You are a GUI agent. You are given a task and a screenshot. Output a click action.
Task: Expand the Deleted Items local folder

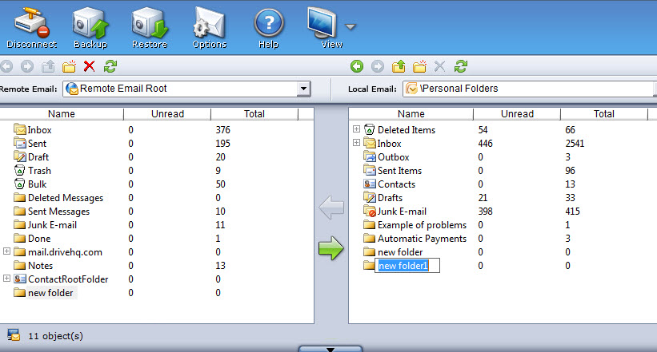pyautogui.click(x=356, y=129)
